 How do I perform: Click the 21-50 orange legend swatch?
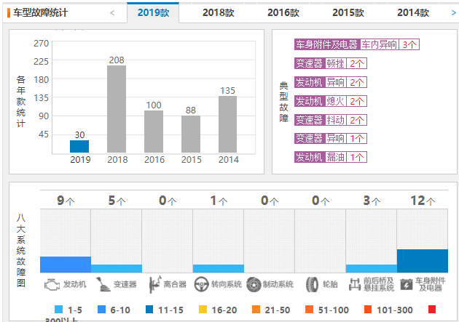pyautogui.click(x=256, y=309)
